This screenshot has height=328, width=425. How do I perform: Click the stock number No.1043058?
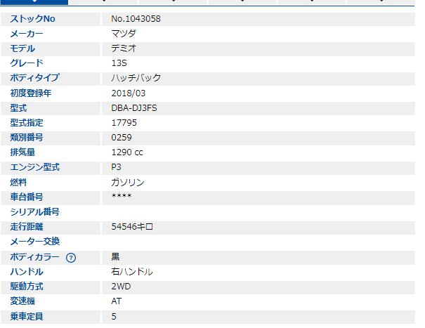tap(136, 19)
